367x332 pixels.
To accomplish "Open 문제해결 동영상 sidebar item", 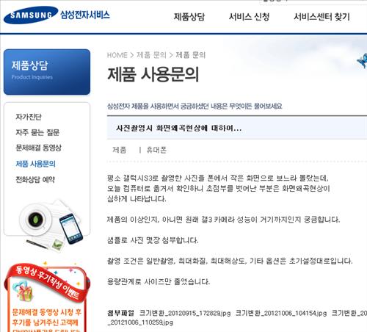I will pyautogui.click(x=38, y=148).
